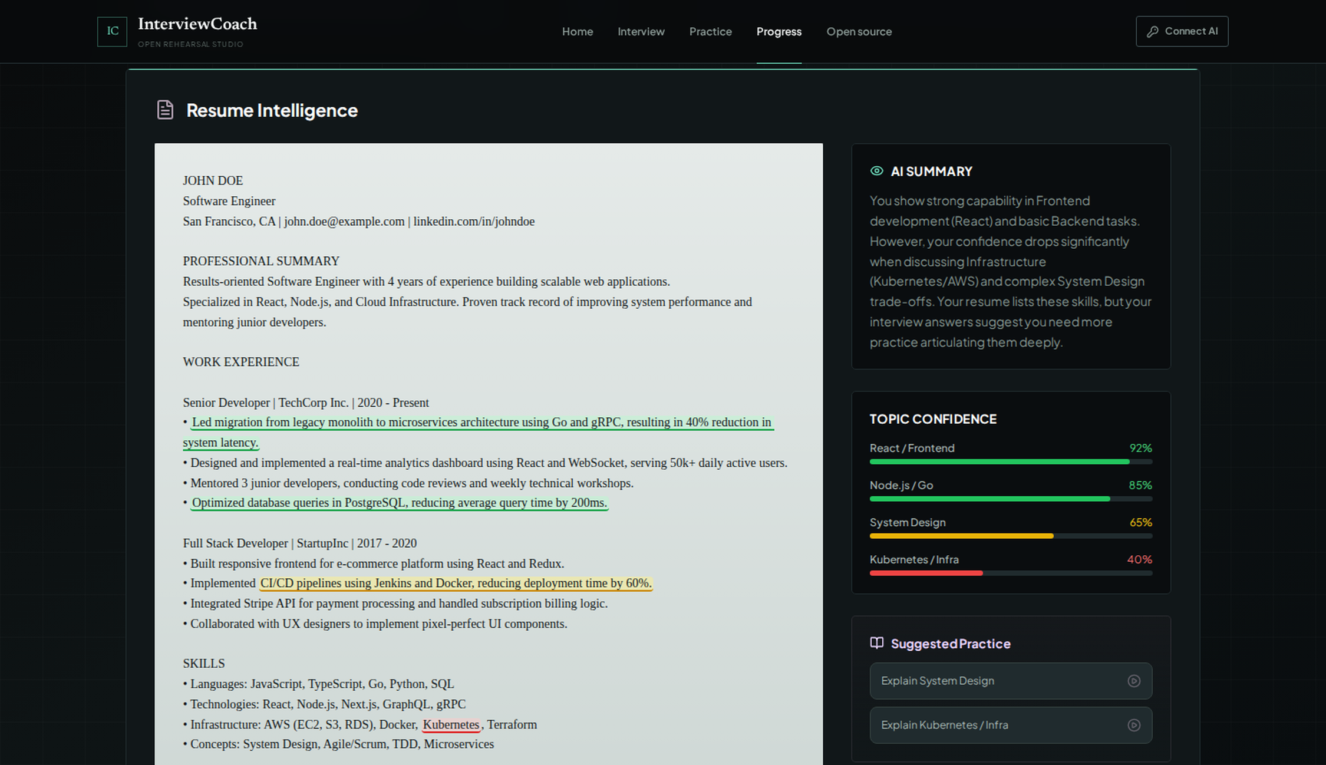
Task: Open the Interview nav item
Action: click(641, 32)
